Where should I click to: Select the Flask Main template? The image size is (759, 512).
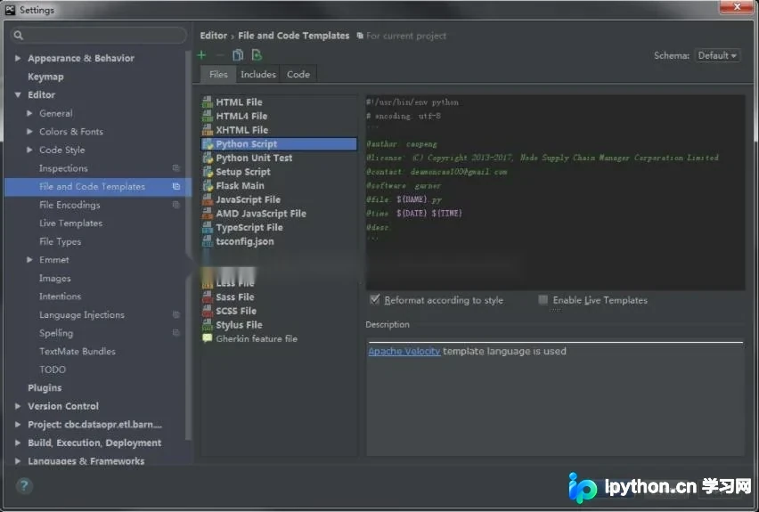(279, 186)
